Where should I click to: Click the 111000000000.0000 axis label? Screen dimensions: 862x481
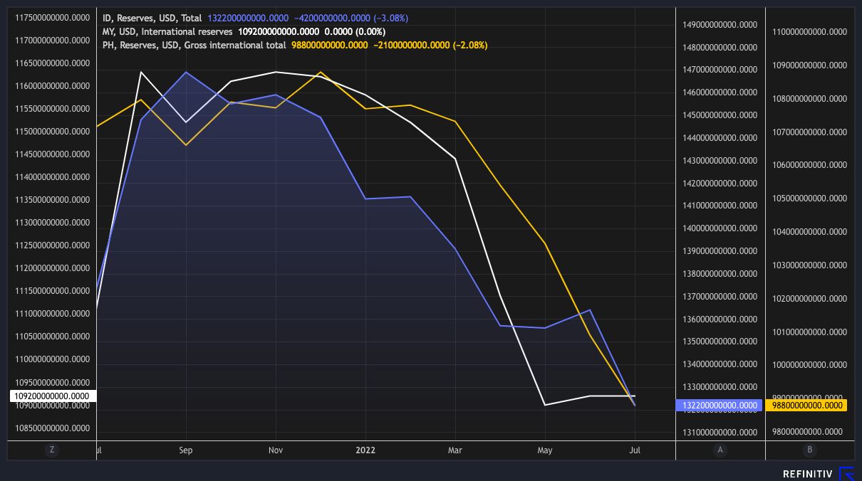pyautogui.click(x=53, y=314)
